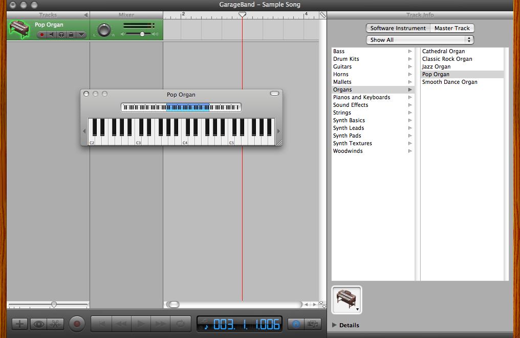This screenshot has height=338, width=520.
Task: Open the loop browser with eye button
Action: click(38, 324)
